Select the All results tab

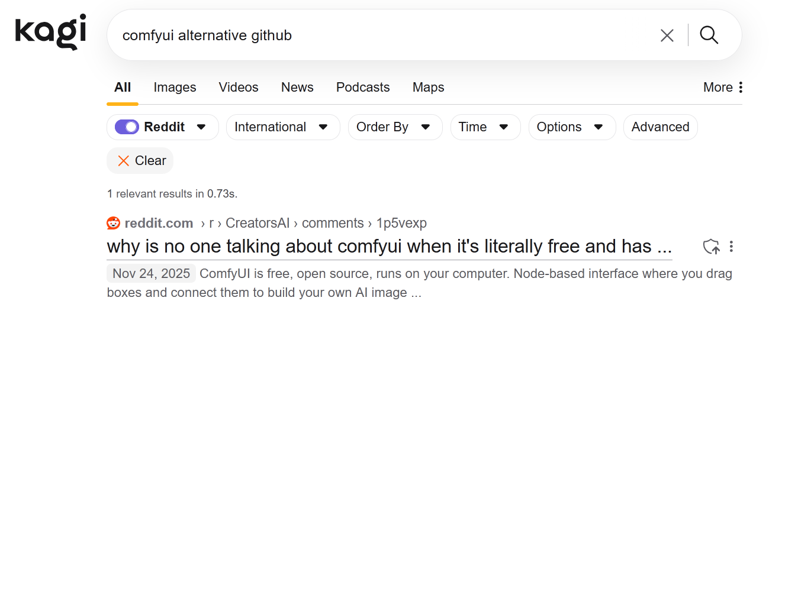pyautogui.click(x=123, y=88)
